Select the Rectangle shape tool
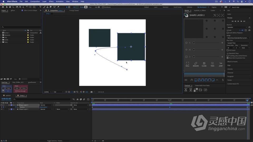Image resolution: width=253 pixels, height=142 pixels. pos(34,7)
